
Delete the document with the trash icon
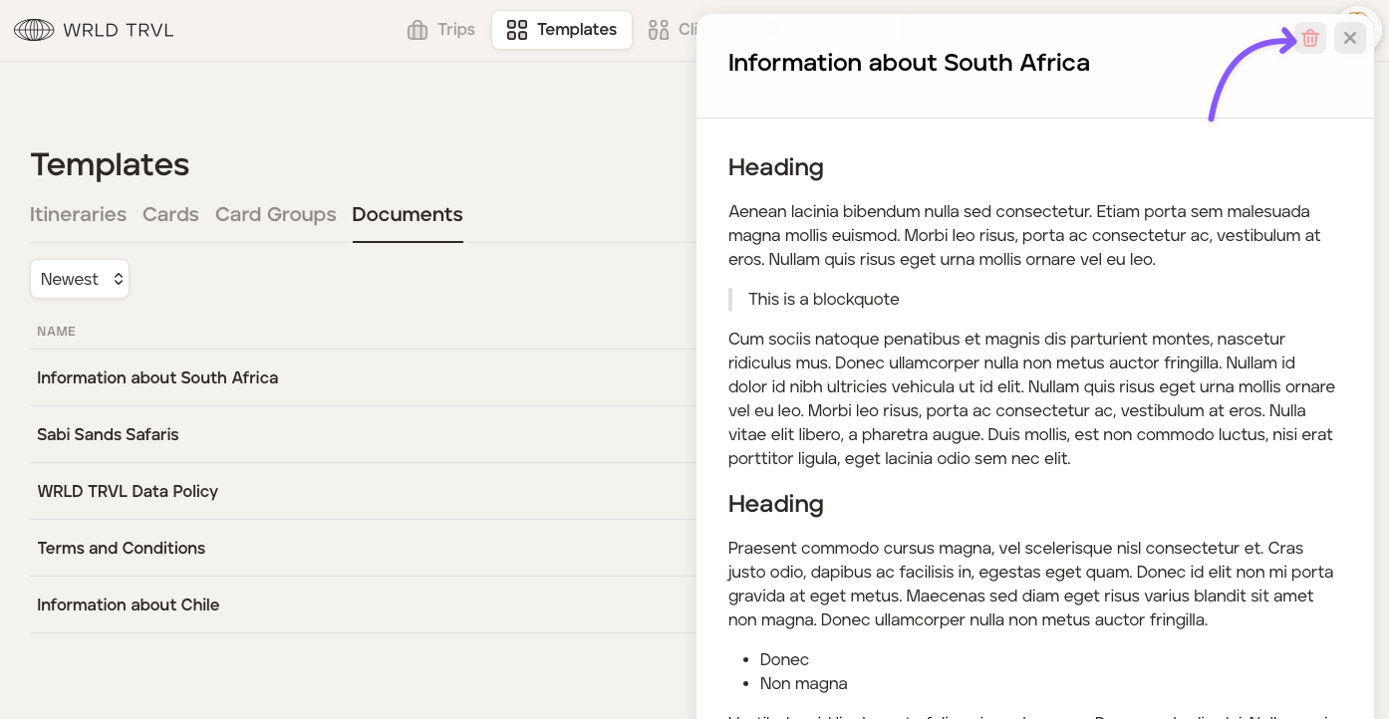click(x=1310, y=38)
